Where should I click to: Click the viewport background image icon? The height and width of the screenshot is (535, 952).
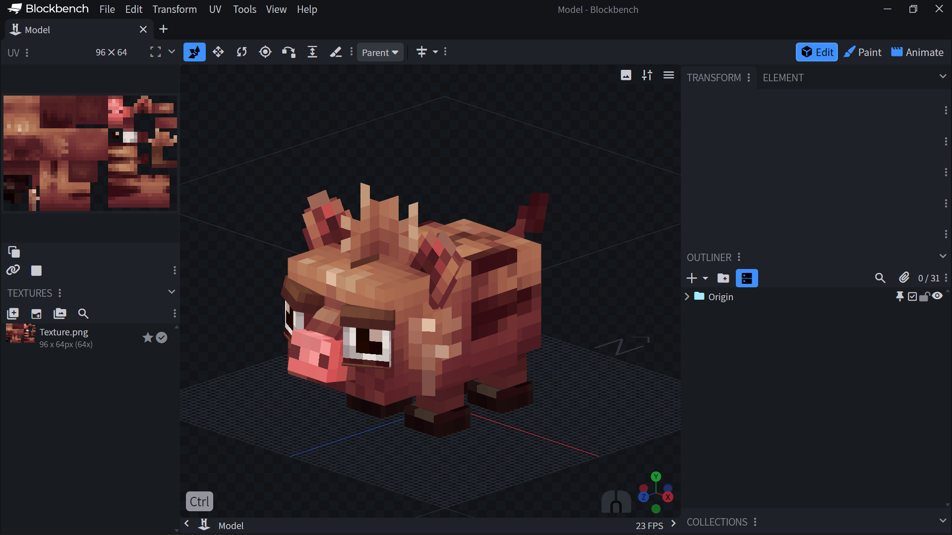tap(626, 75)
